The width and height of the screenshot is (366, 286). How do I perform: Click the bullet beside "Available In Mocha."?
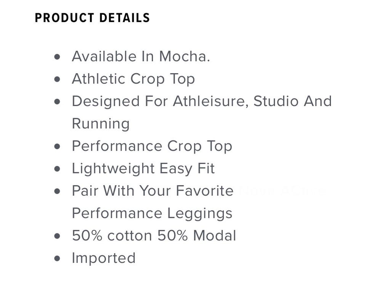pyautogui.click(x=58, y=57)
